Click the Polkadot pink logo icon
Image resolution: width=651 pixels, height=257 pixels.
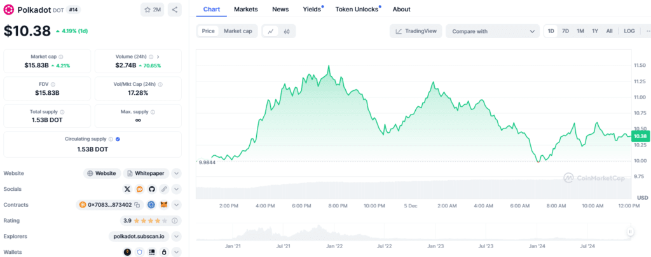[x=8, y=10]
